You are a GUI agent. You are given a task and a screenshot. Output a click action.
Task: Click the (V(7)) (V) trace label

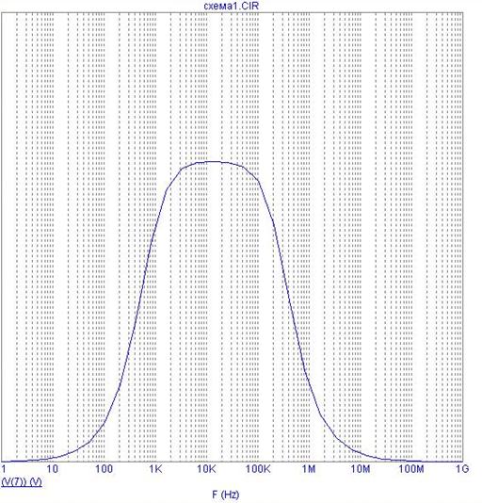22,482
